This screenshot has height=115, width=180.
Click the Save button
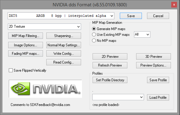click(131, 16)
